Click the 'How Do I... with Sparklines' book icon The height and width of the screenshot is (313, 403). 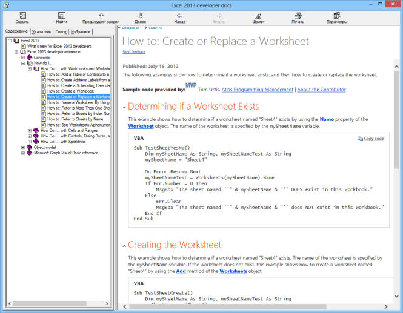36,142
